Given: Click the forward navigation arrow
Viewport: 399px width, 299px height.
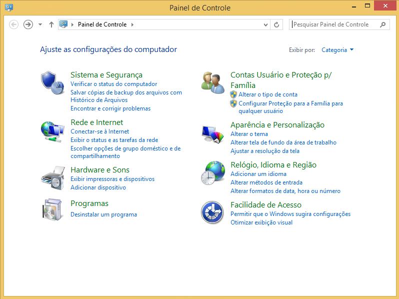Looking at the screenshot, I should [x=28, y=24].
